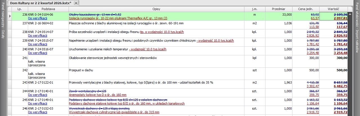Select the value 6 482,75 in row 243
This screenshot has height=116, width=360.
(340, 86)
